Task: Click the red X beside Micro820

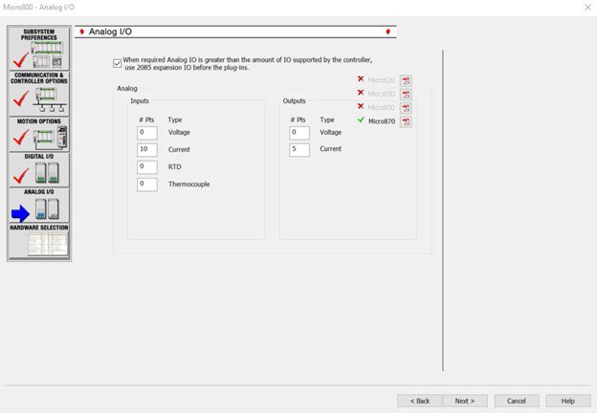Action: [x=361, y=78]
